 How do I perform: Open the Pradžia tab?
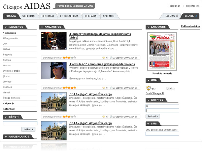click(x=11, y=16)
